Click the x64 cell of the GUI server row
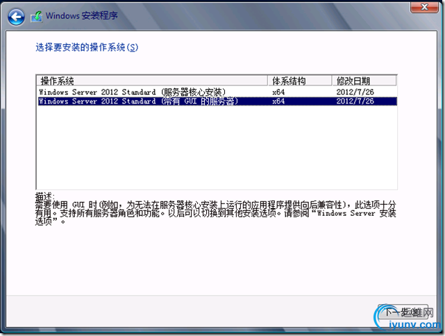445x336 pixels. [x=278, y=101]
